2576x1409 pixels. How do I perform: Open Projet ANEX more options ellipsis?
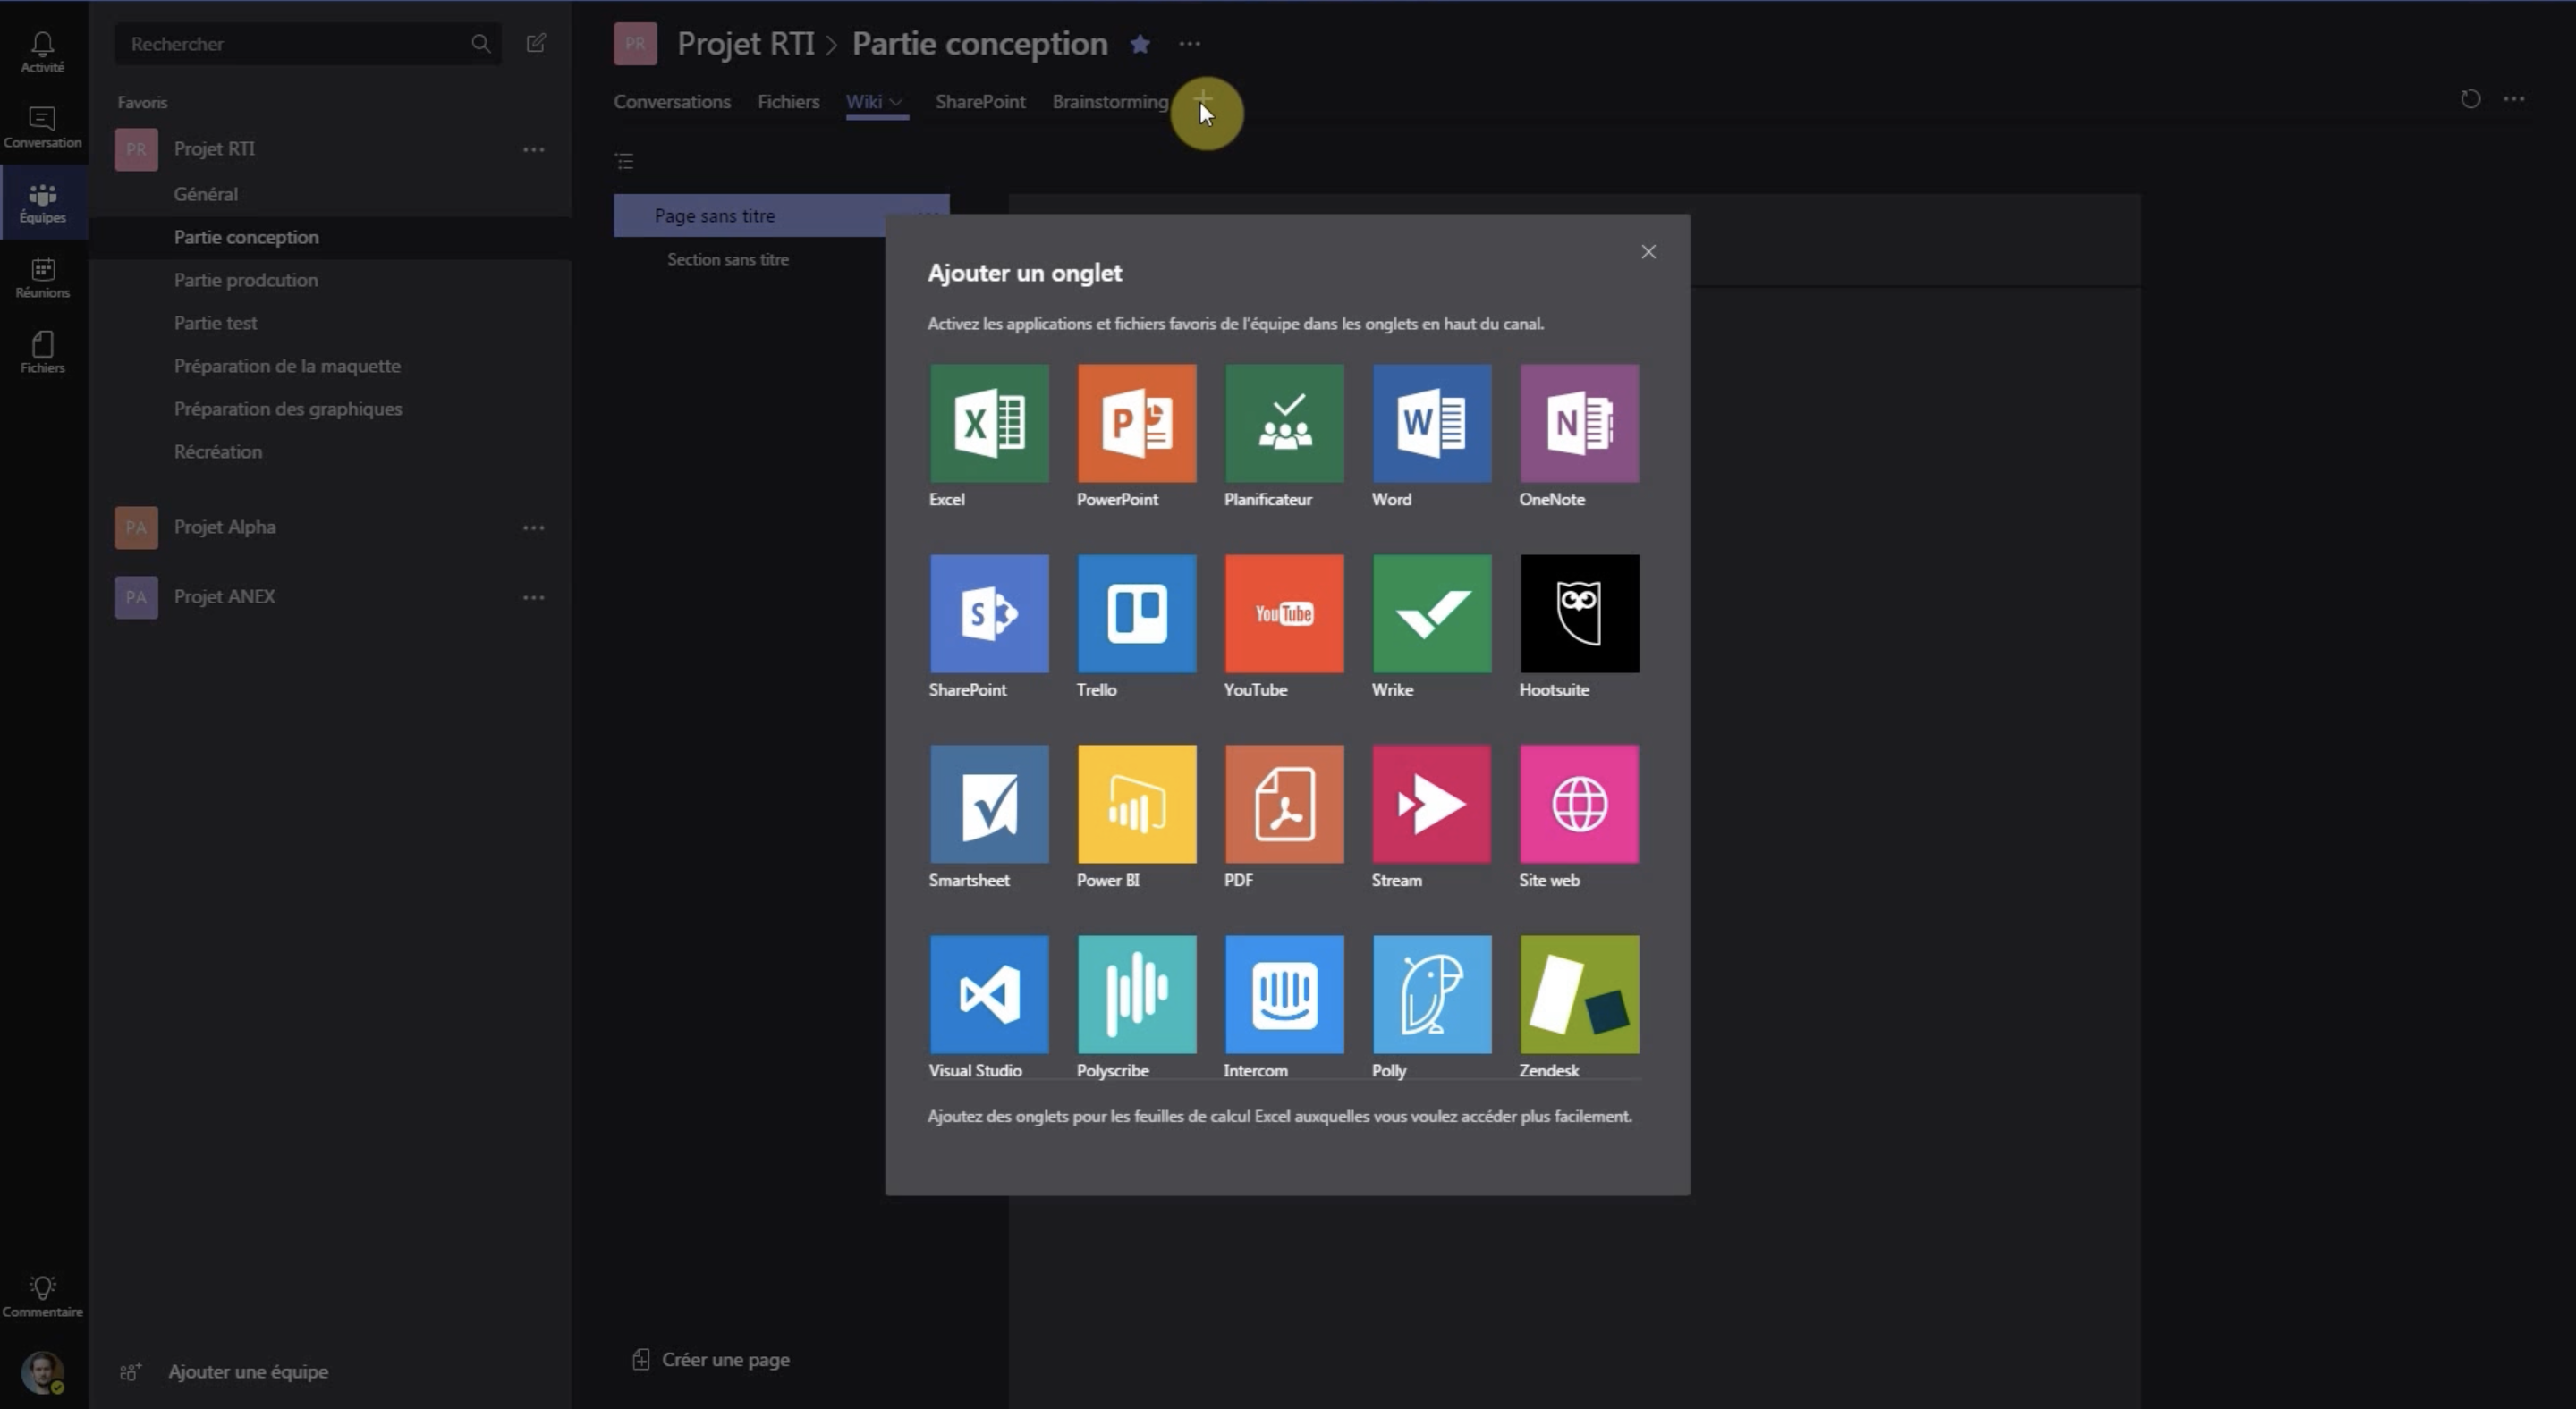(534, 597)
